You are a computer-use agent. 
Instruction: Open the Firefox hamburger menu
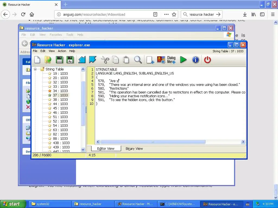click(273, 14)
